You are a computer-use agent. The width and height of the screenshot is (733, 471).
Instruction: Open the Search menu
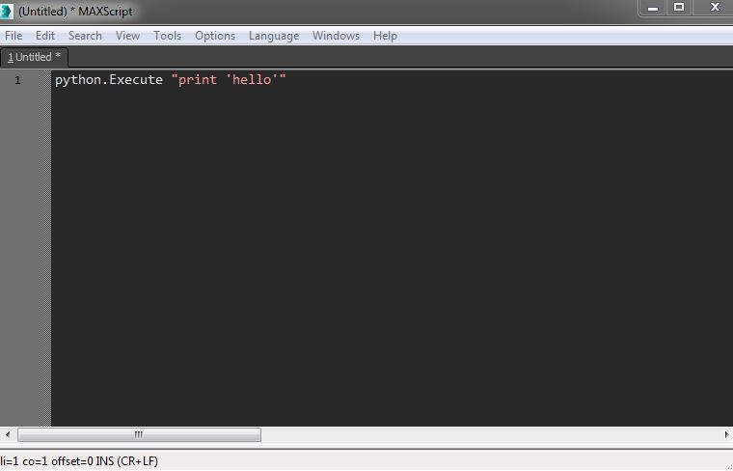[x=85, y=36]
